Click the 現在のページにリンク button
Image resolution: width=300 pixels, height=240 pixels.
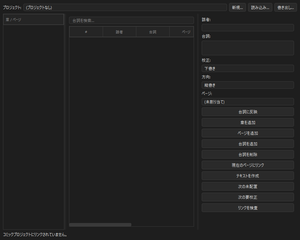(248, 165)
